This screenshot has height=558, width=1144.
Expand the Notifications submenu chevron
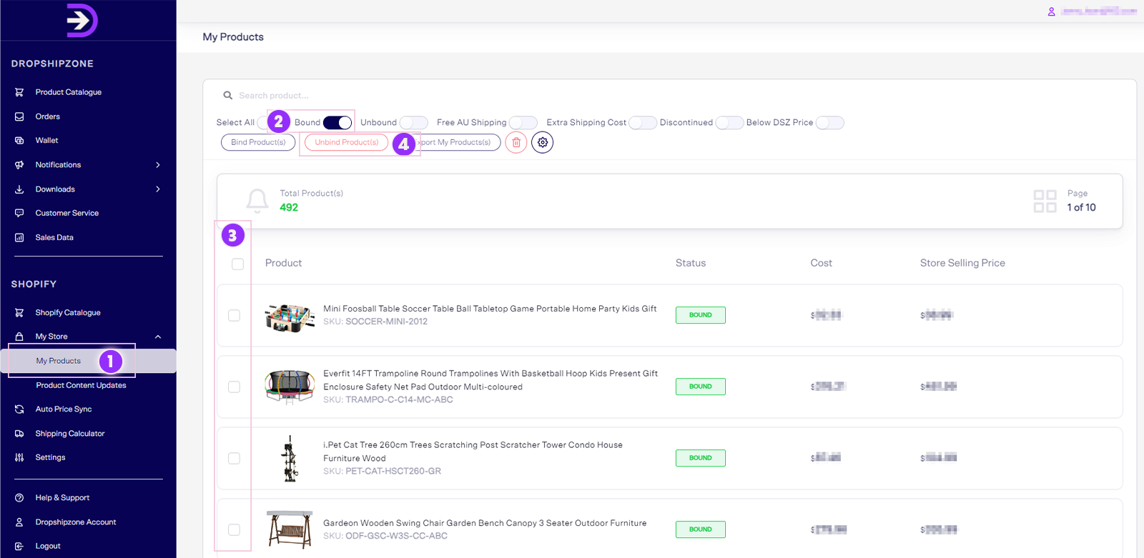pos(158,165)
